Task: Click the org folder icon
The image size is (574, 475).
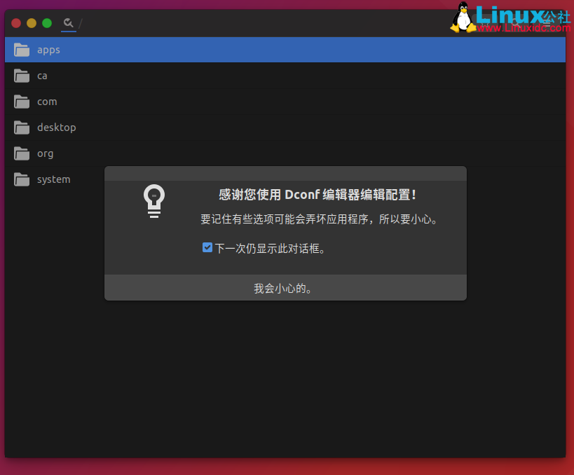Action: coord(22,153)
